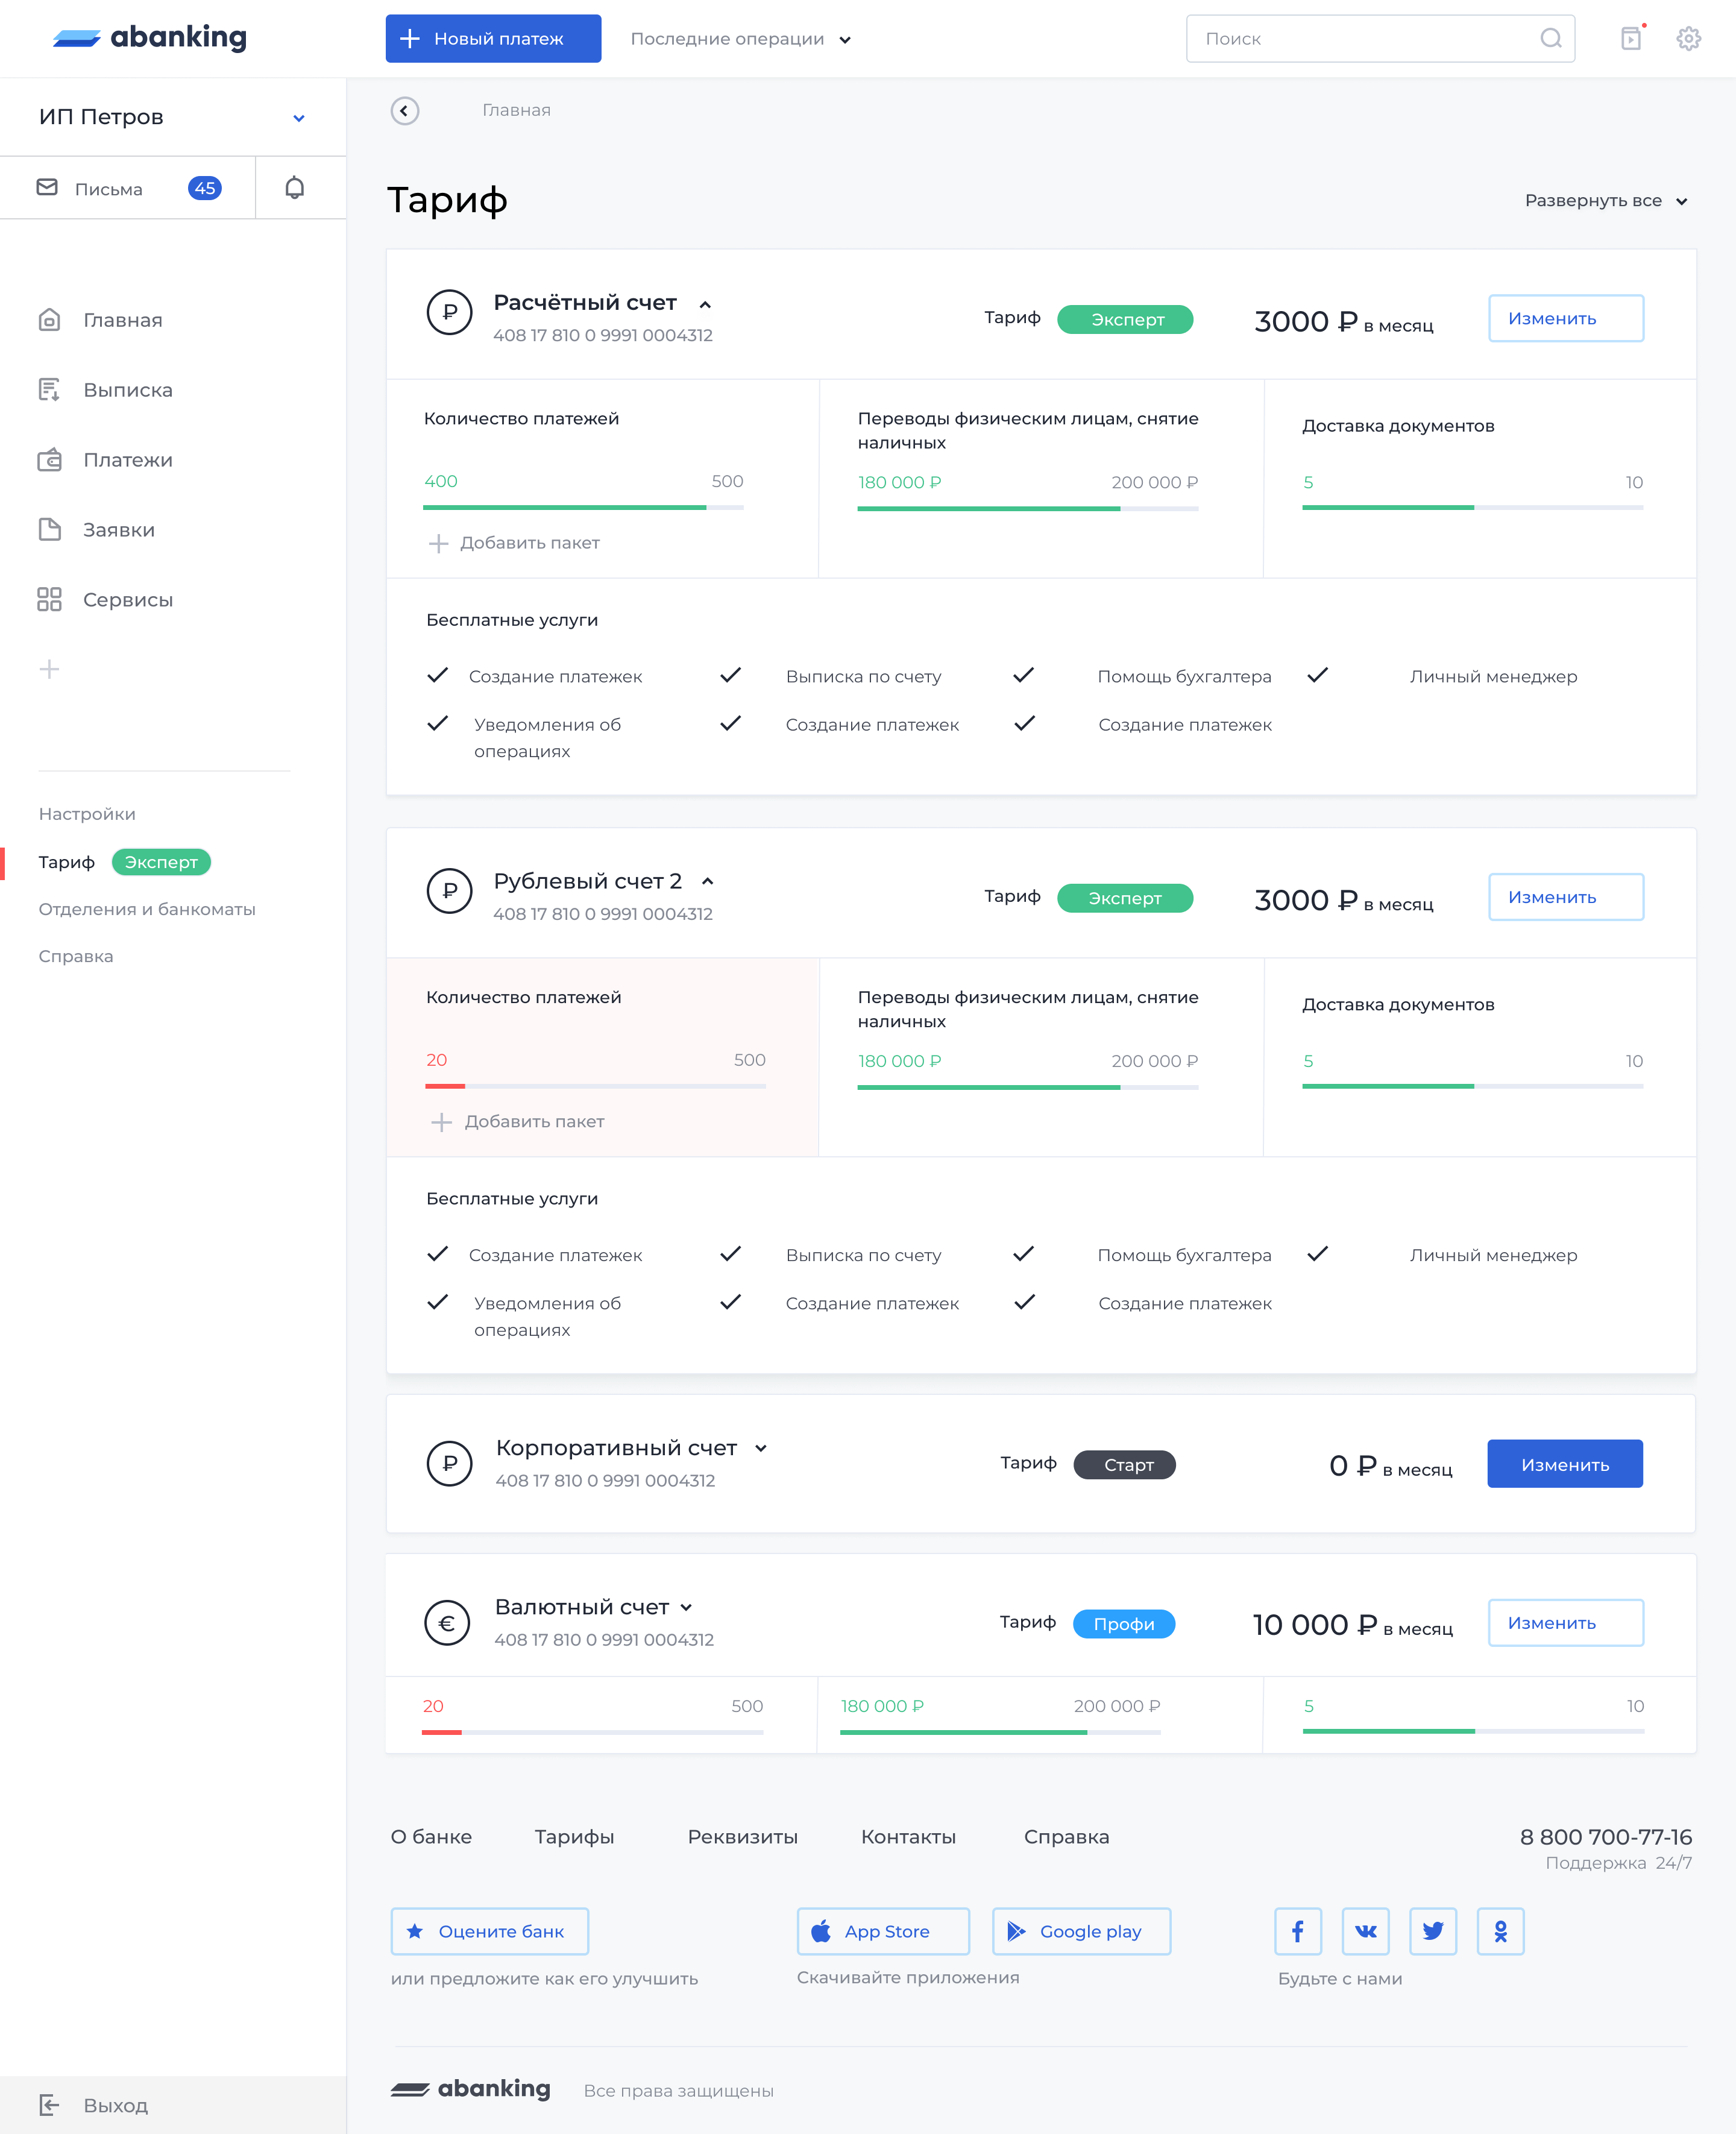
Task: Click the abanking logo in header
Action: click(149, 38)
